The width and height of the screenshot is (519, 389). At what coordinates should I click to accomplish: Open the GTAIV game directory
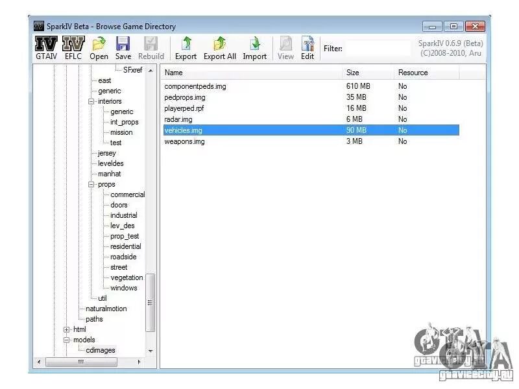tap(46, 48)
